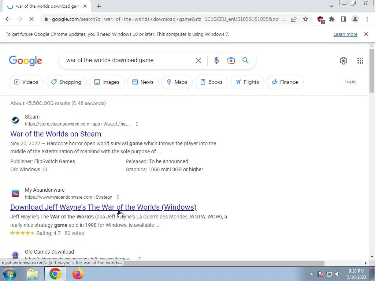Open the Windows Start menu
This screenshot has width=375, height=281.
pos(10,274)
